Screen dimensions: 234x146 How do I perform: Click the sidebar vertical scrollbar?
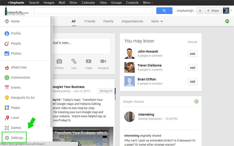coord(51,72)
